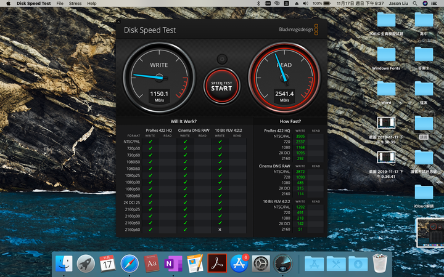Click the Disk Speed Test Dock icon
This screenshot has width=444, height=277.
(x=282, y=263)
